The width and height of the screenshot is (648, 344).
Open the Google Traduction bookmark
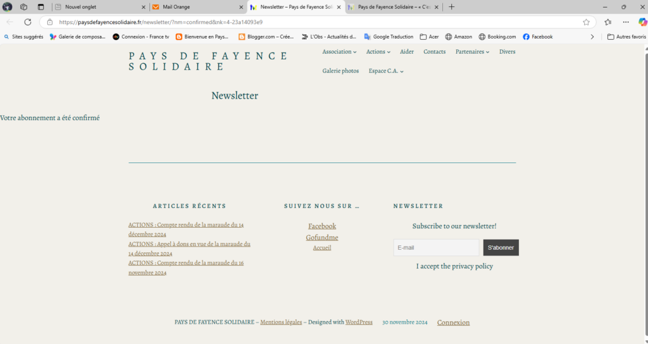point(389,37)
